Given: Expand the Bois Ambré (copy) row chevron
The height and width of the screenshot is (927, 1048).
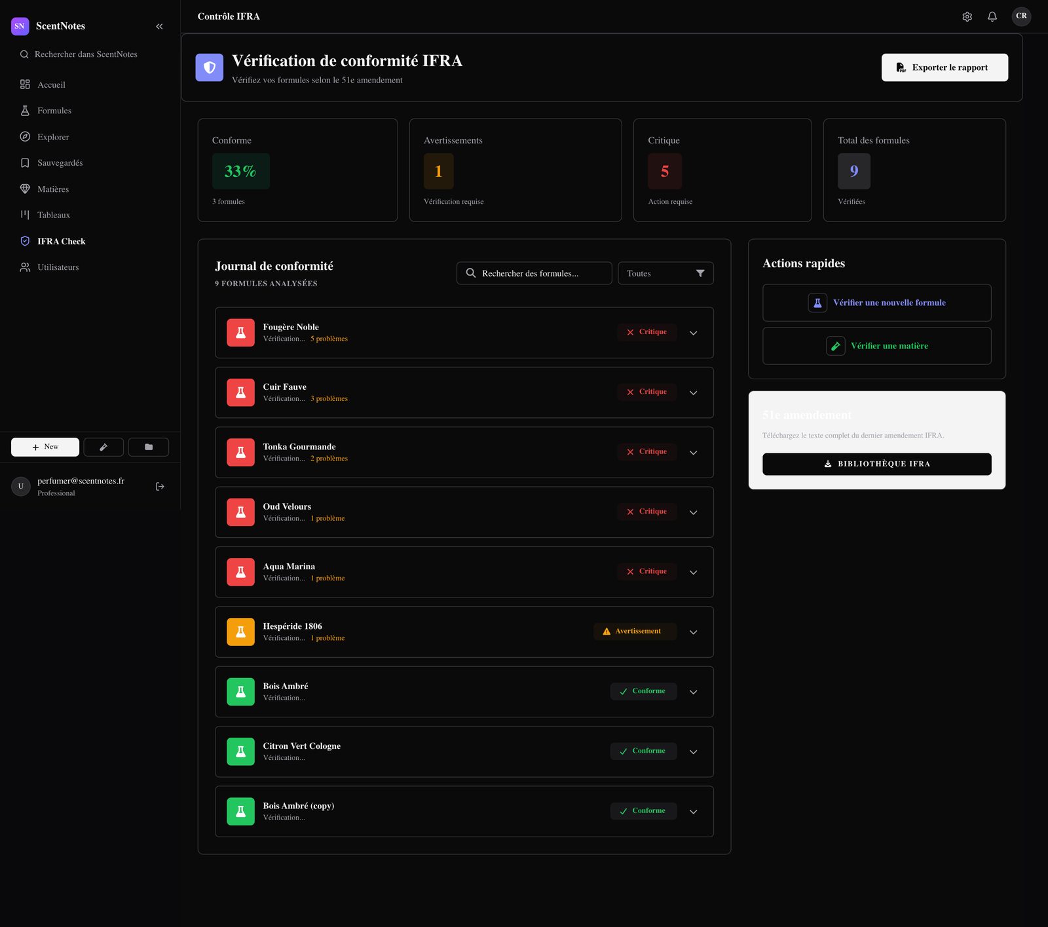Looking at the screenshot, I should click(x=693, y=812).
